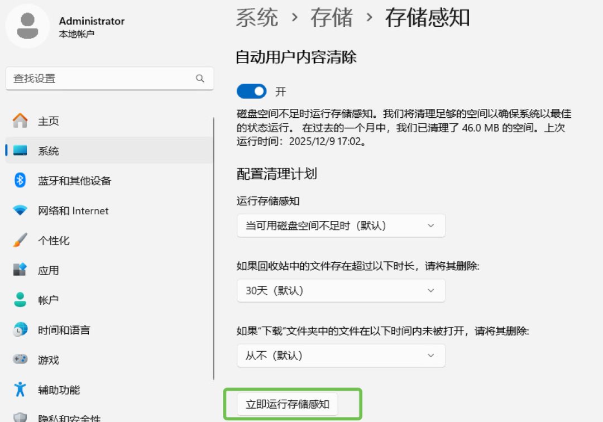The width and height of the screenshot is (603, 422).
Task: Open 辅助功能 settings
Action: tap(109, 390)
